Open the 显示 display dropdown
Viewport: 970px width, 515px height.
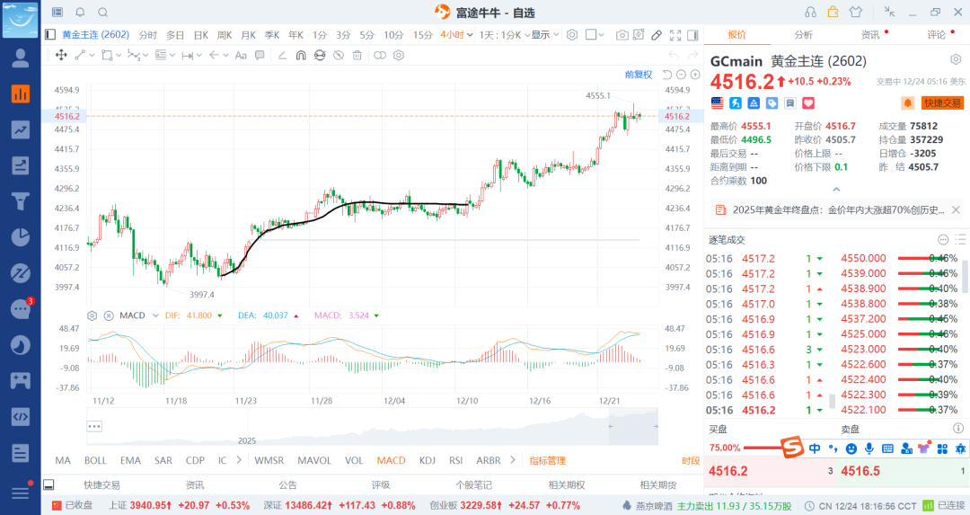(x=545, y=35)
